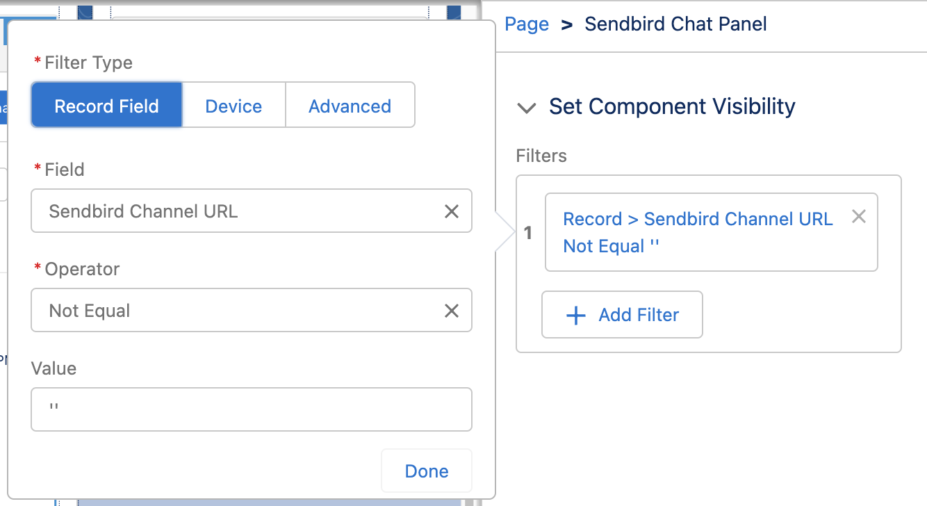Click the Filters label in the panel
927x506 pixels.
541,156
